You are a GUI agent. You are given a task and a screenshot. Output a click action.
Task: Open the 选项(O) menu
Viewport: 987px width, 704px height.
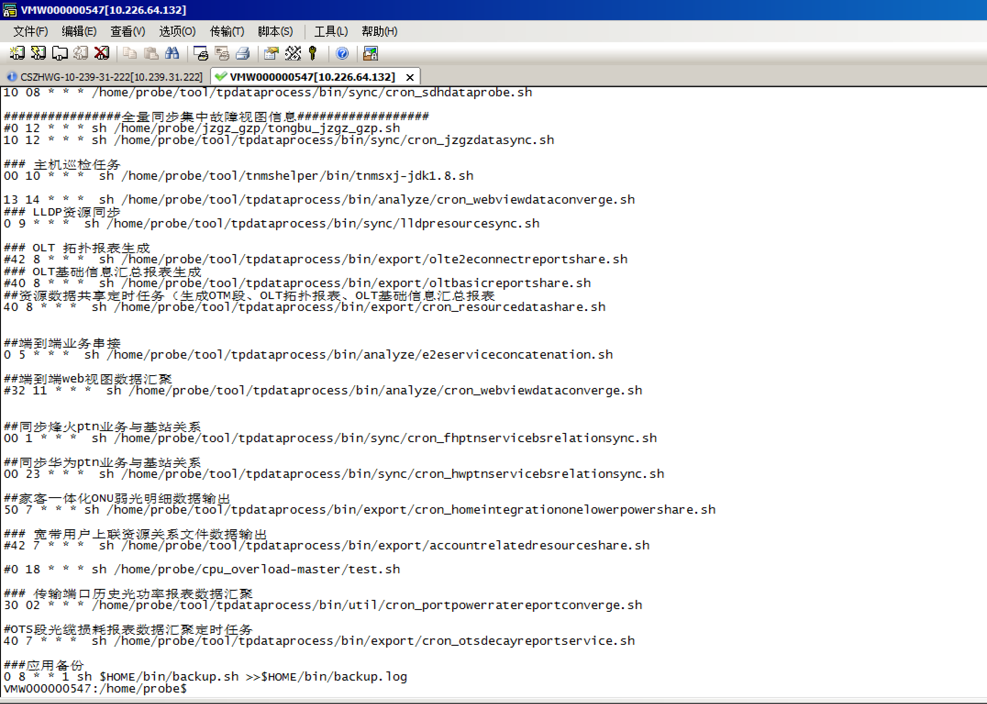point(177,31)
